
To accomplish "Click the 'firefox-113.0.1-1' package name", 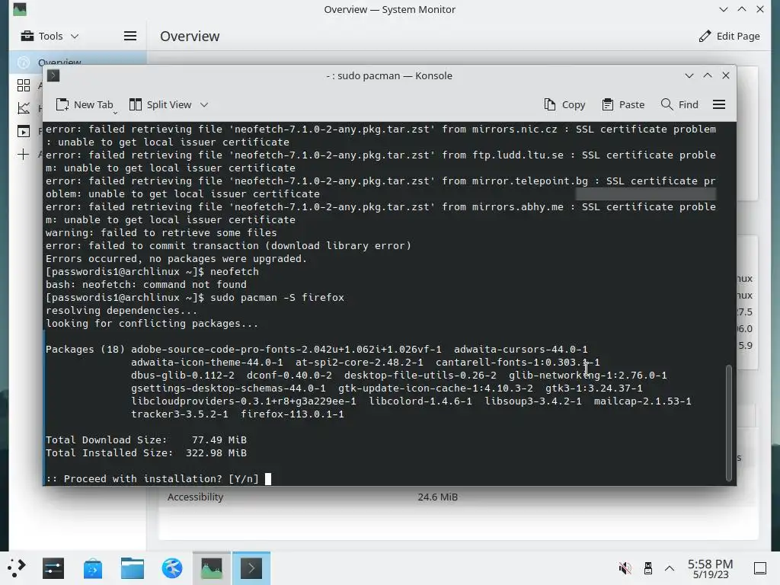I will point(292,414).
